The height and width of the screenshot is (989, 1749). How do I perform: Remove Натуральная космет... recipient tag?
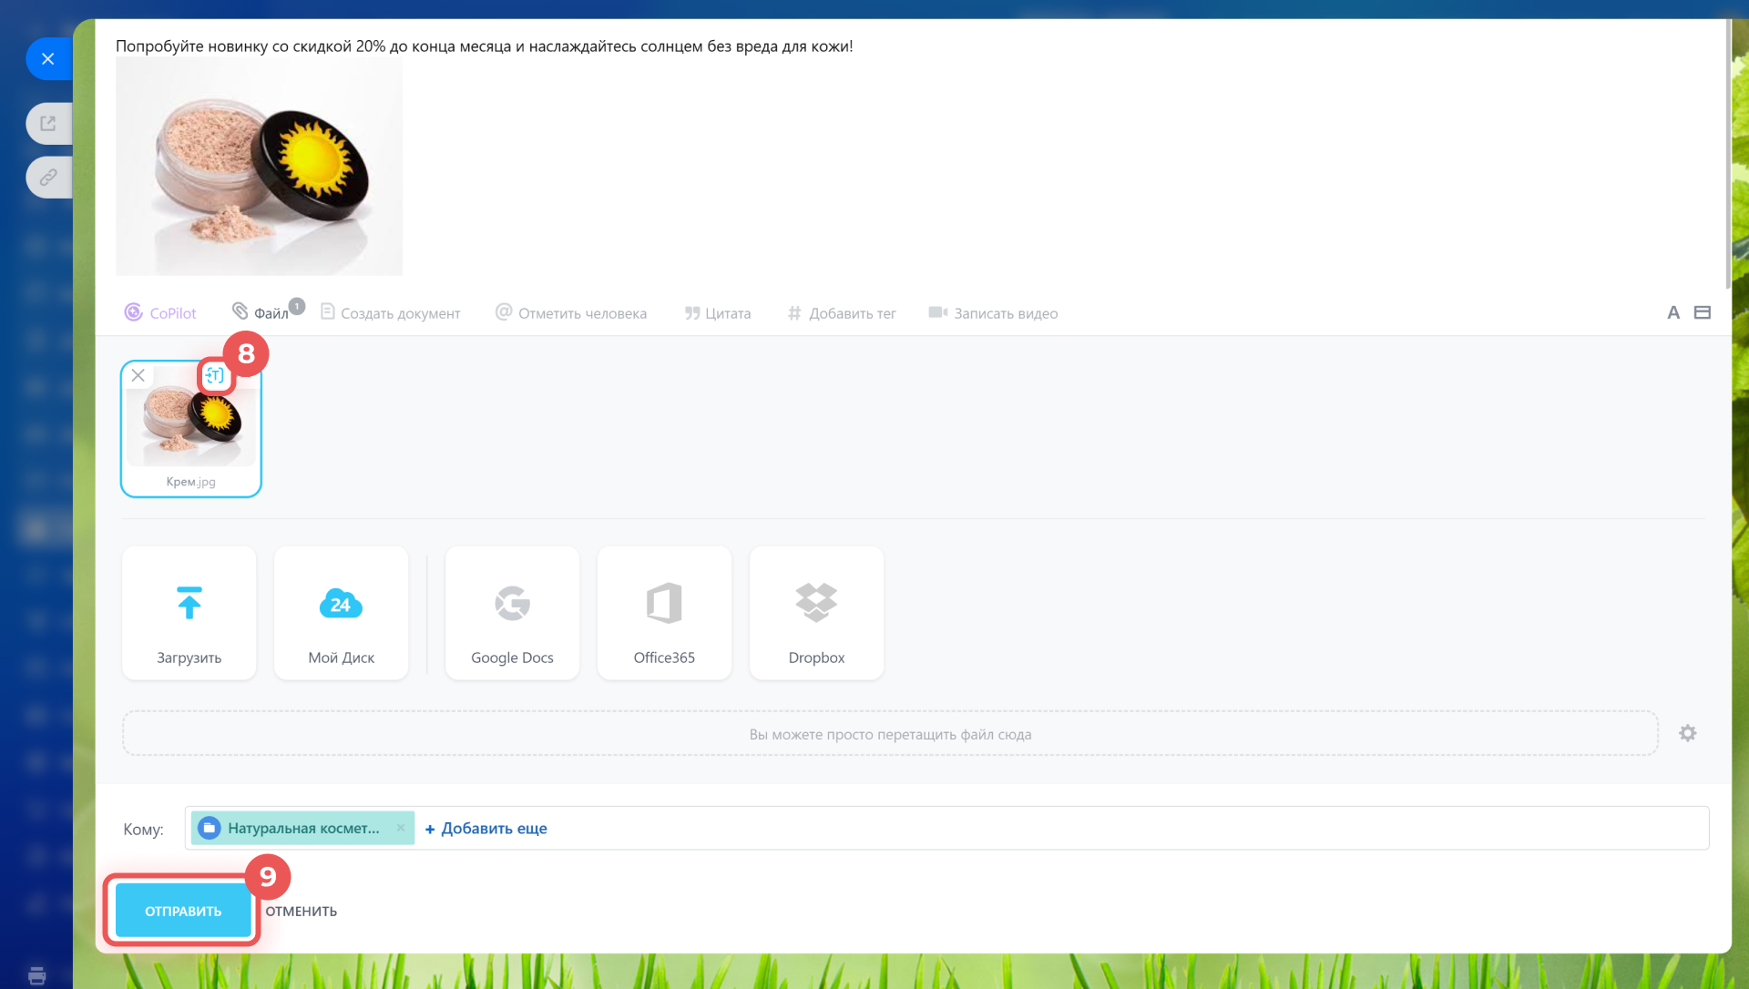click(401, 828)
